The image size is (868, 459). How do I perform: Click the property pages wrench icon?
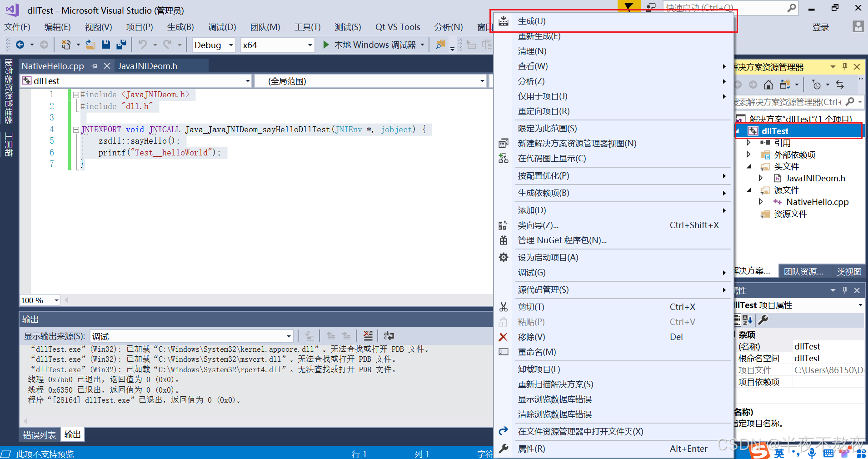pyautogui.click(x=763, y=320)
